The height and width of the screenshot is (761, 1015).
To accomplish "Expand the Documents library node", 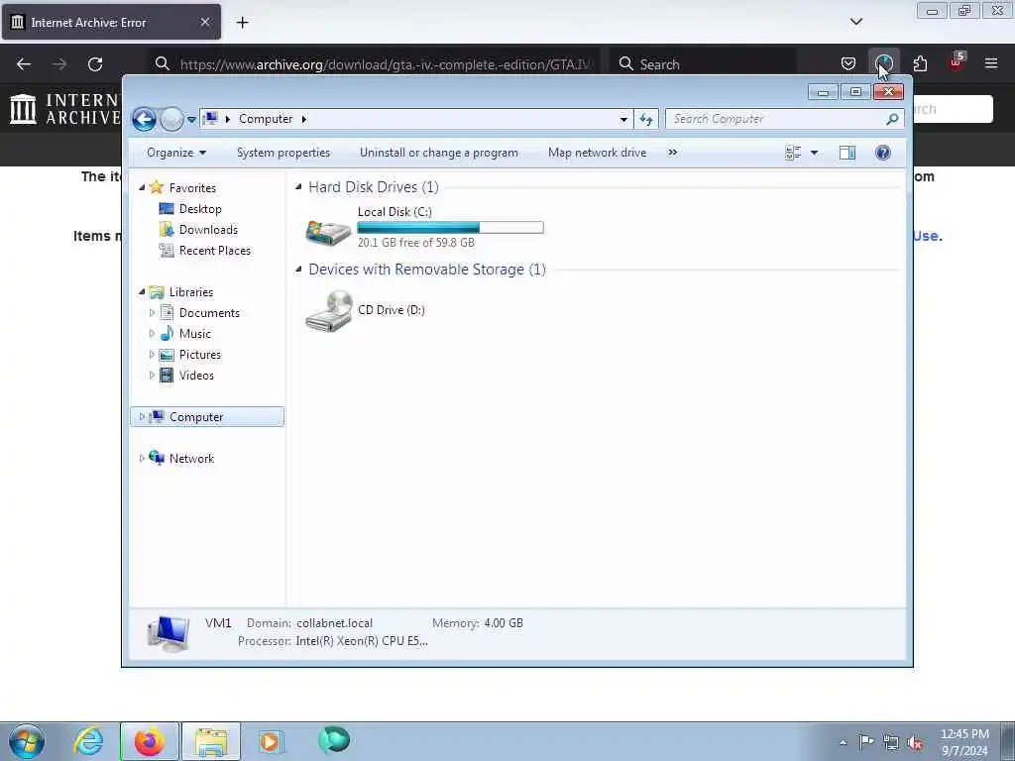I will [x=152, y=313].
